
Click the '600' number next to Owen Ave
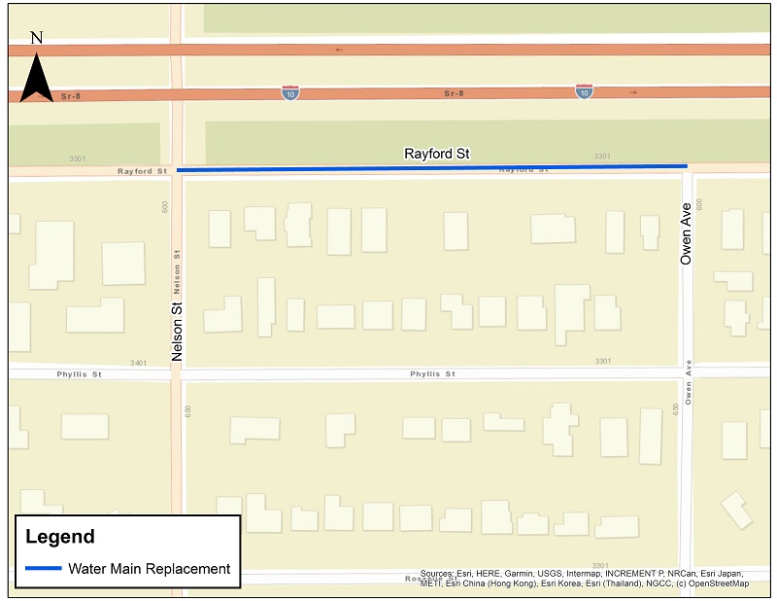[x=699, y=205]
